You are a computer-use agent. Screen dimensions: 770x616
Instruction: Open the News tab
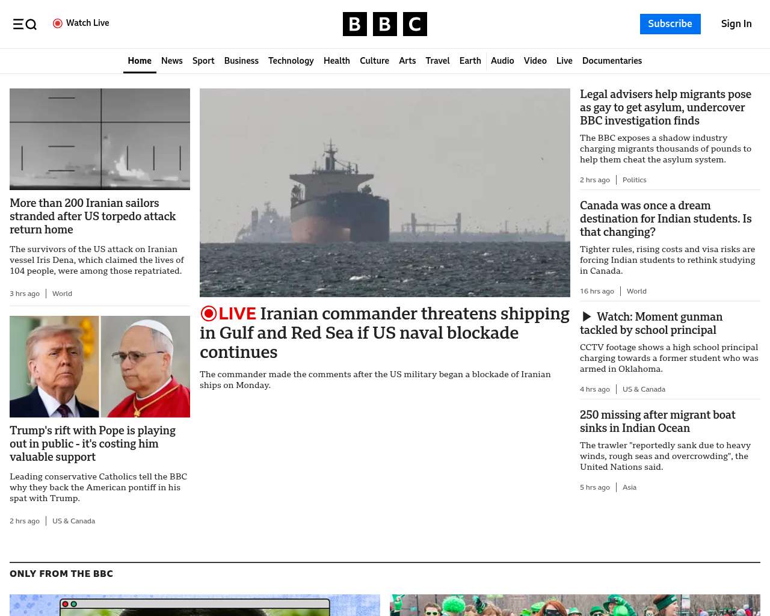pyautogui.click(x=171, y=61)
